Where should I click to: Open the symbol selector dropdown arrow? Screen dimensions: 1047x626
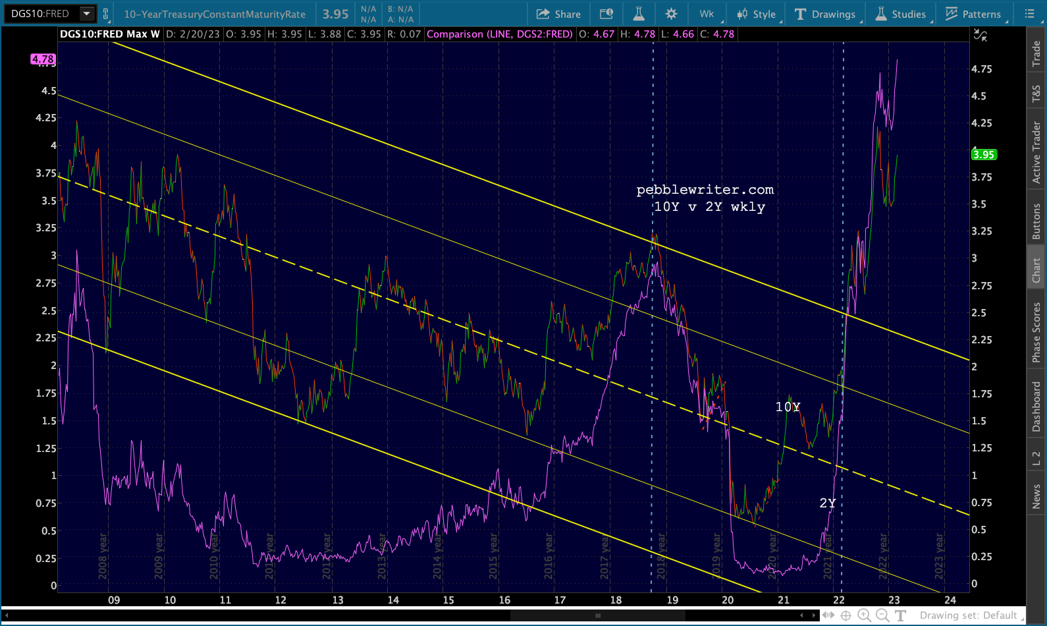[x=86, y=13]
